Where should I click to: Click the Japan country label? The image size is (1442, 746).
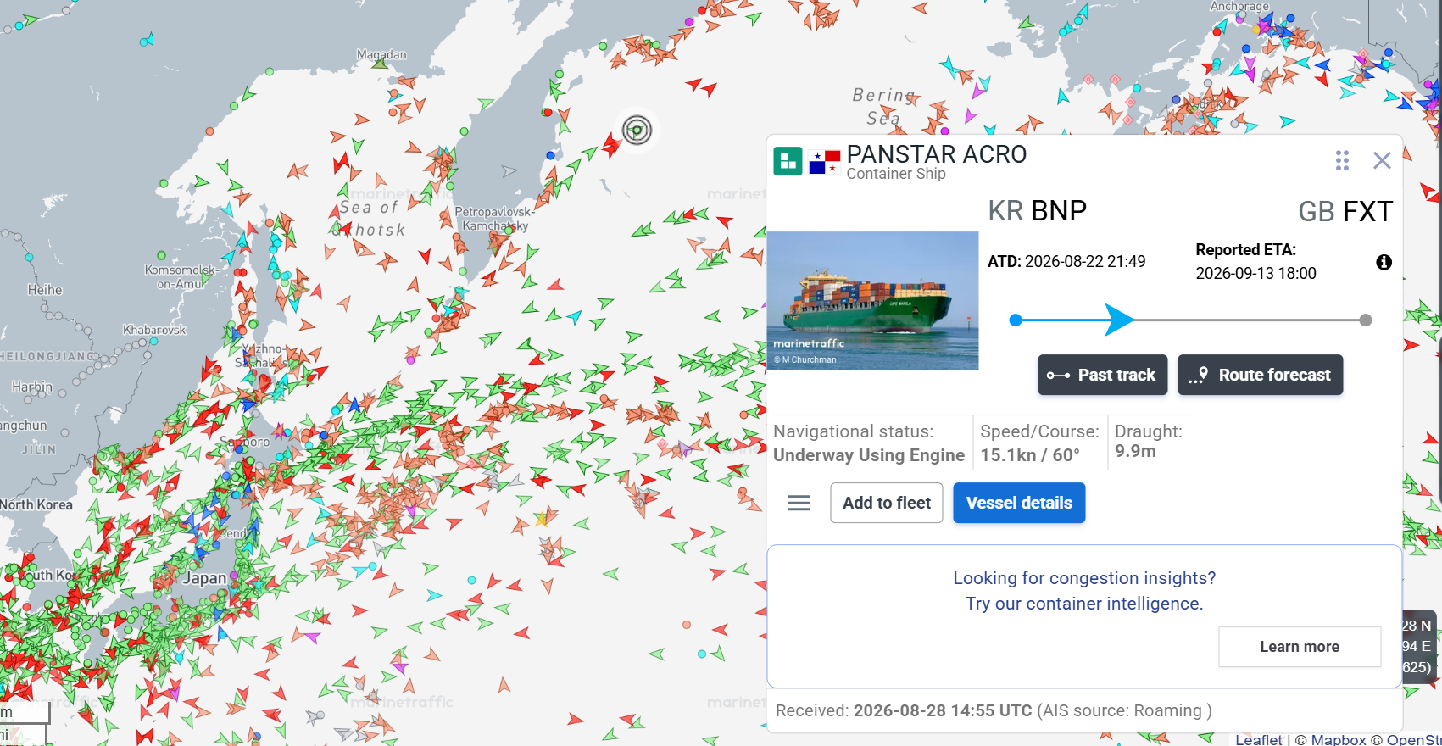pos(205,578)
